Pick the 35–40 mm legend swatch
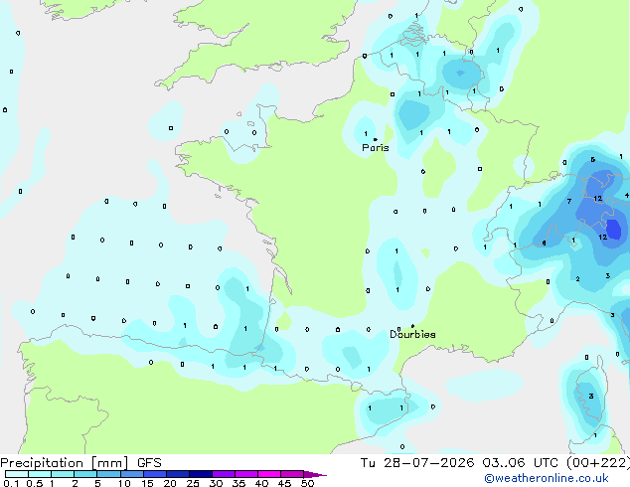The height and width of the screenshot is (487, 630). point(246,474)
